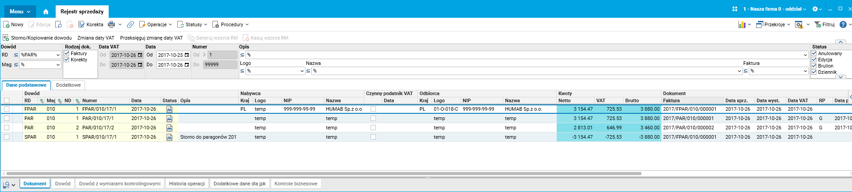Toggle the Anulowany status checkbox

coord(814,53)
